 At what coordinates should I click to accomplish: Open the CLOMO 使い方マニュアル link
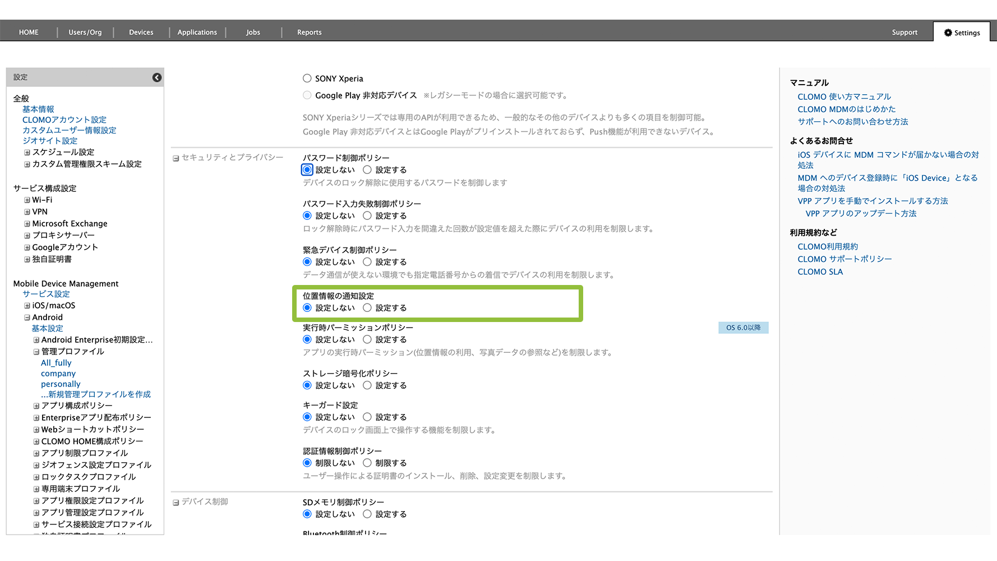coord(844,97)
